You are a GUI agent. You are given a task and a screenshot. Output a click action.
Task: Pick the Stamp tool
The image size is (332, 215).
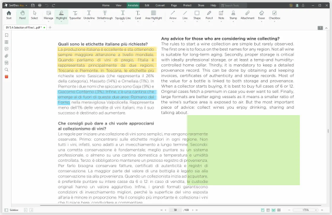[x=233, y=15]
